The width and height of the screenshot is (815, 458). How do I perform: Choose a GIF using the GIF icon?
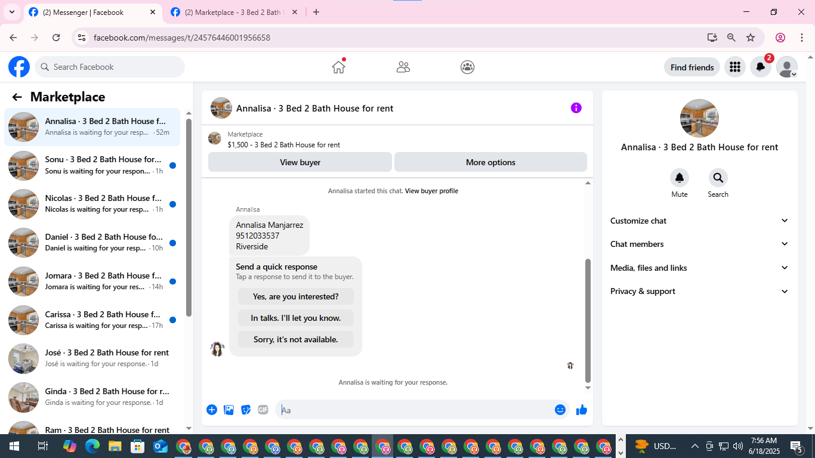point(263,410)
